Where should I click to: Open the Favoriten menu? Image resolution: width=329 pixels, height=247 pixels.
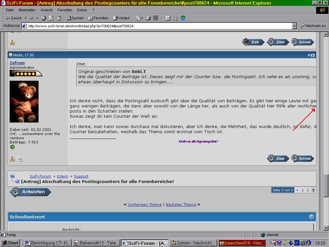coord(65,10)
